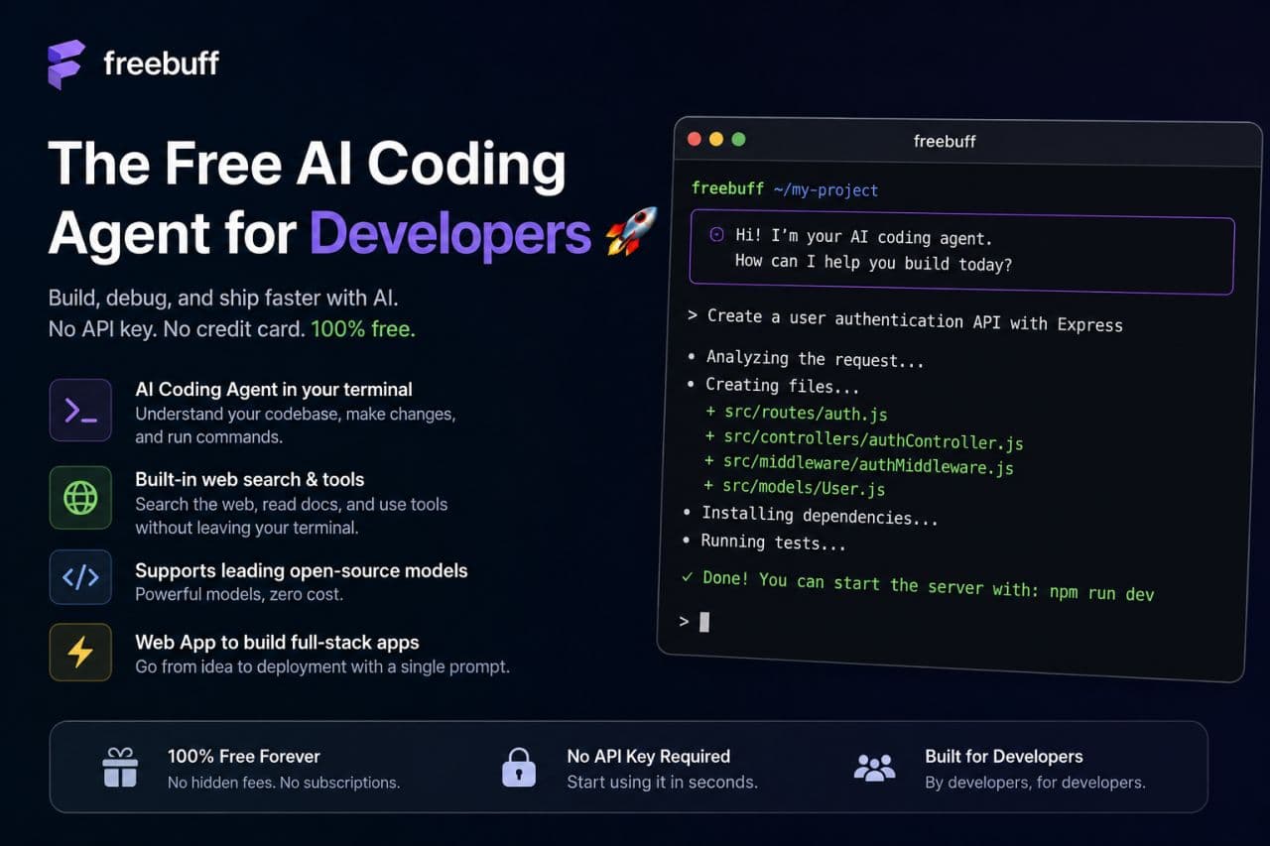The image size is (1270, 846).
Task: Click the freebuff title in the terminal title bar
Action: (x=945, y=142)
